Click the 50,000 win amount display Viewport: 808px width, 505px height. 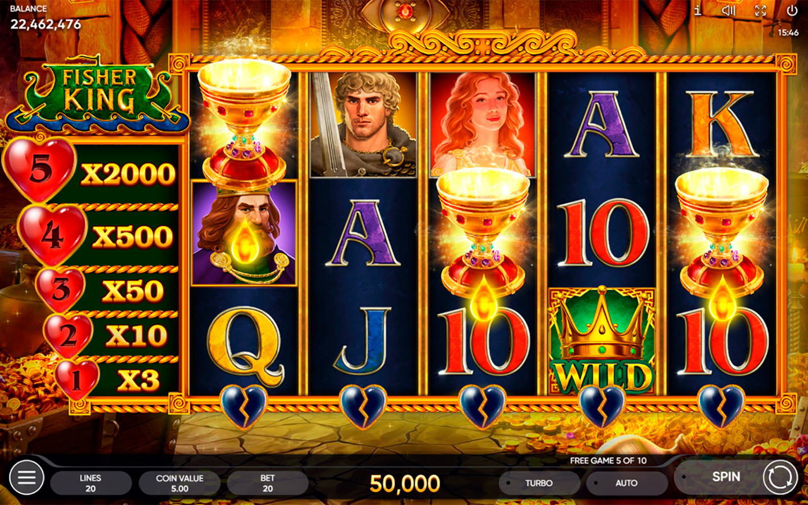[405, 484]
